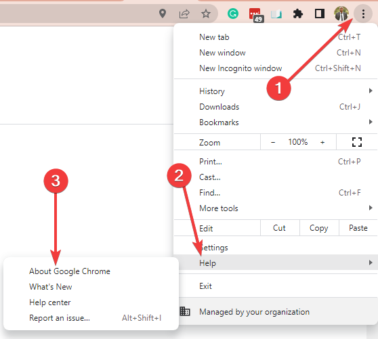
Task: Click the 100% zoom level value
Action: pos(297,142)
